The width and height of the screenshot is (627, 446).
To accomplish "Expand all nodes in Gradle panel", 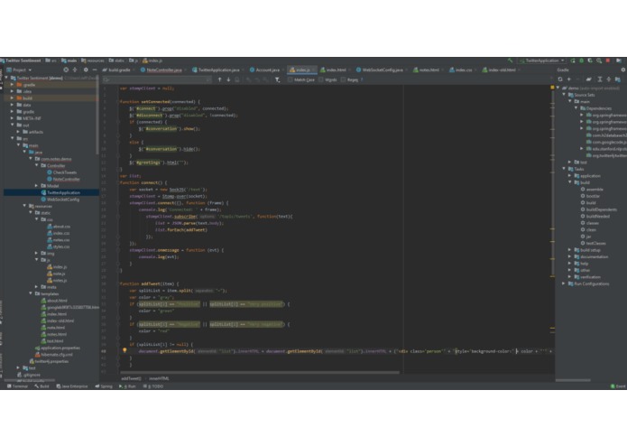I will 599,79.
